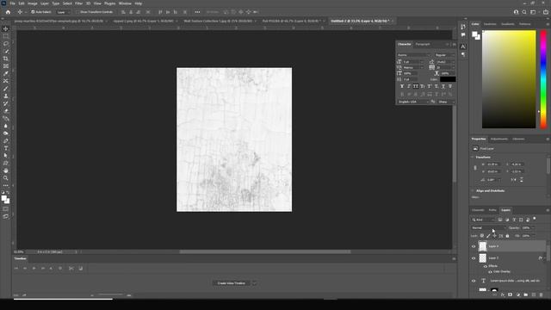Select the Lasso tool
551x310 pixels.
[6, 44]
